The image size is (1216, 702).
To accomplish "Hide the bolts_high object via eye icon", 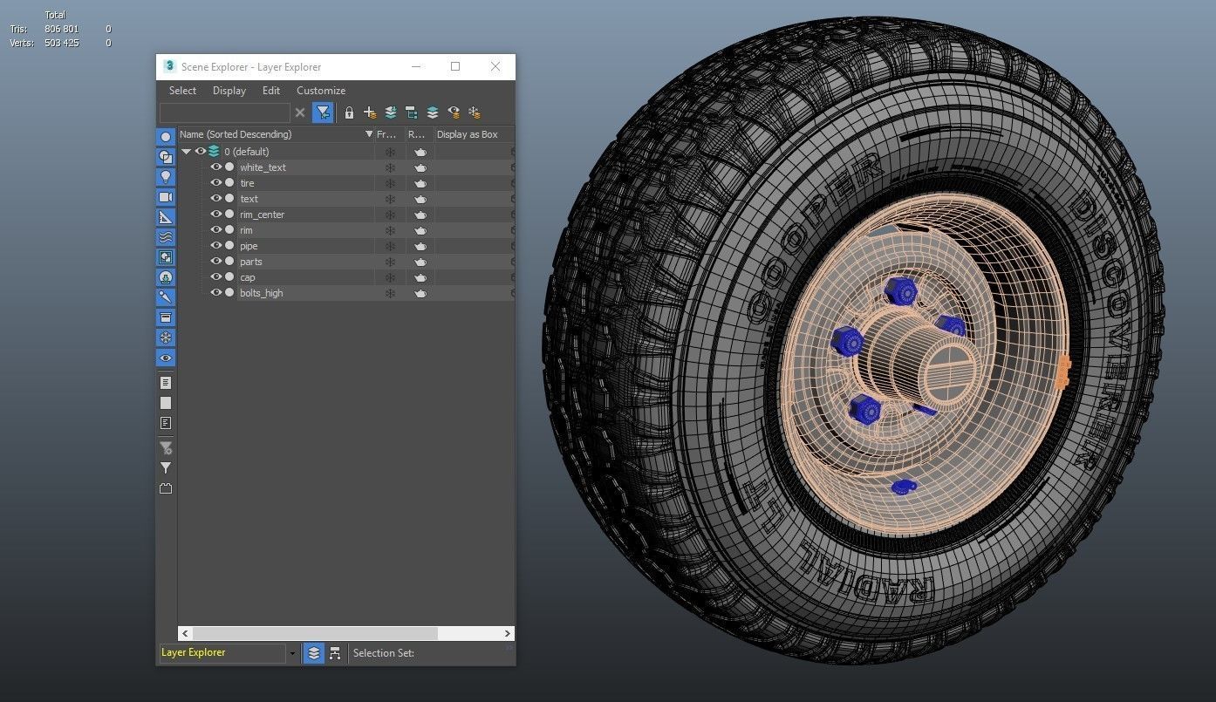I will 216,293.
